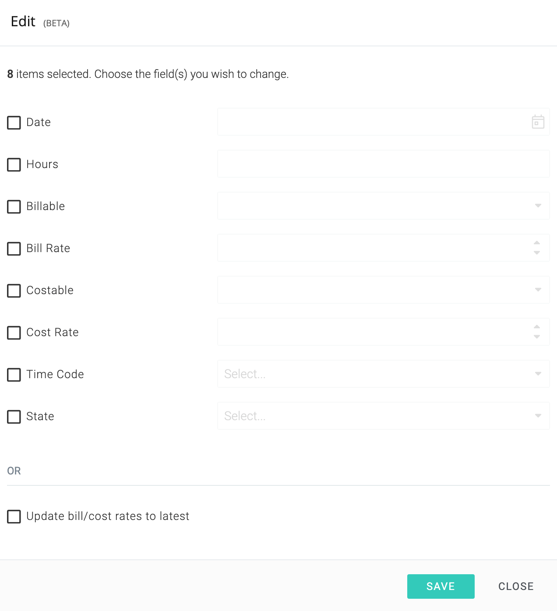Open the calendar picker in Date field
Screen dimensions: 557x611
(x=538, y=122)
